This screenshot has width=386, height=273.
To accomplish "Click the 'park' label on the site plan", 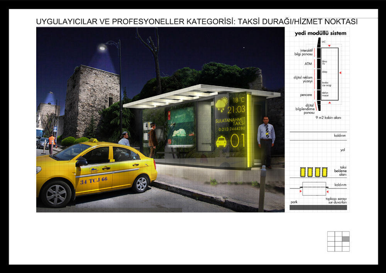I will click(294, 202).
